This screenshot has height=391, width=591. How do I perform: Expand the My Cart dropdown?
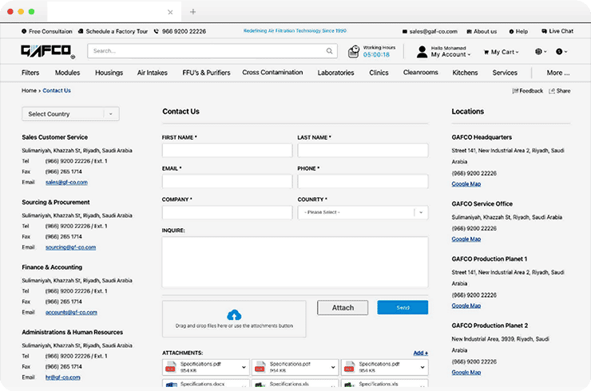502,52
